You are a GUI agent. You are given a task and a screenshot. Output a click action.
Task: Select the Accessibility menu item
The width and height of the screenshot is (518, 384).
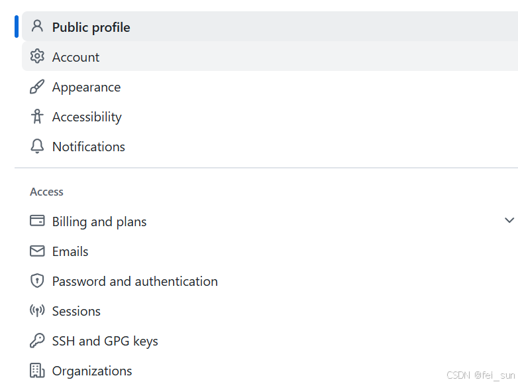pyautogui.click(x=87, y=117)
